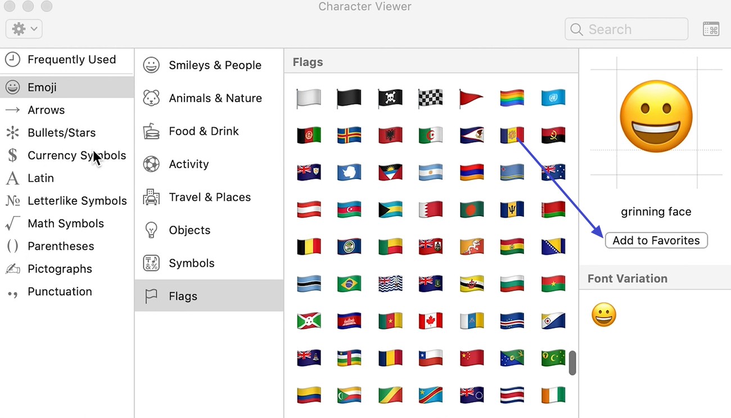Select the Latin category
Image resolution: width=731 pixels, height=418 pixels.
click(67, 178)
